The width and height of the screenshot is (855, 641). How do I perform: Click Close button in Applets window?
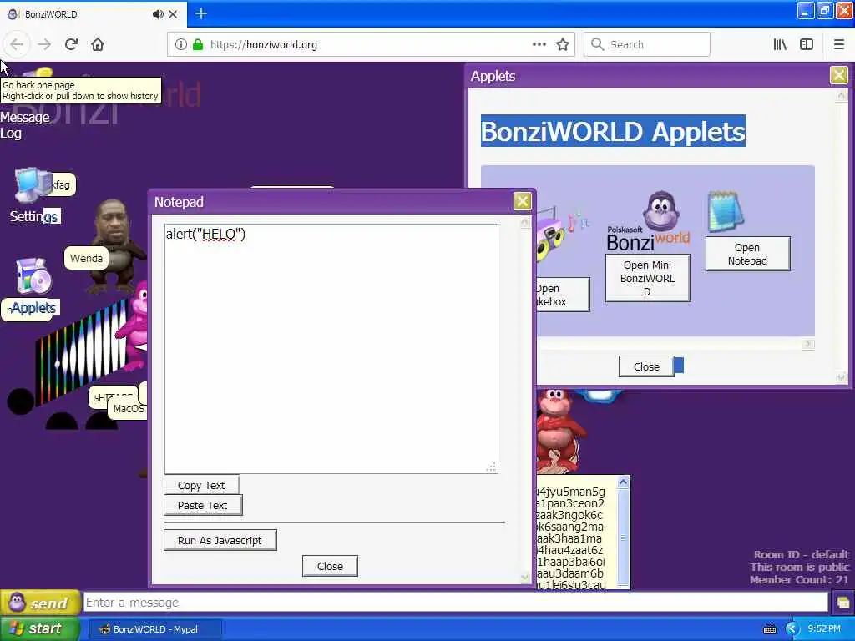point(646,367)
